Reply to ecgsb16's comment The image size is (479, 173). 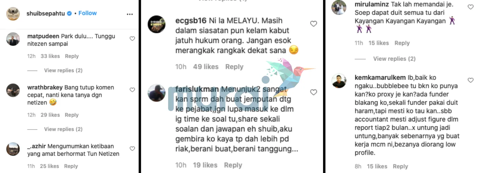point(234,67)
